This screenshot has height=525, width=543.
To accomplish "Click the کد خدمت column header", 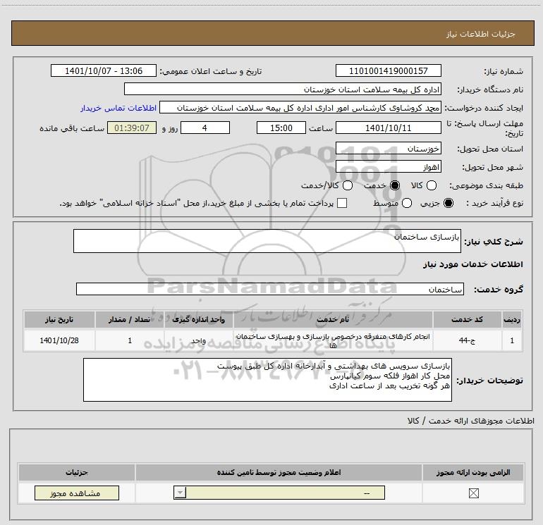I will coord(467,319).
